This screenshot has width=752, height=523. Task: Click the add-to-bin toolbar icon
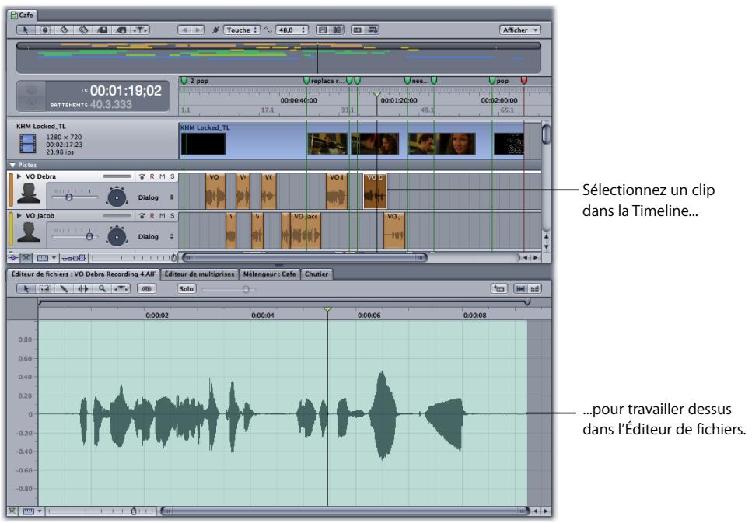pos(373,30)
